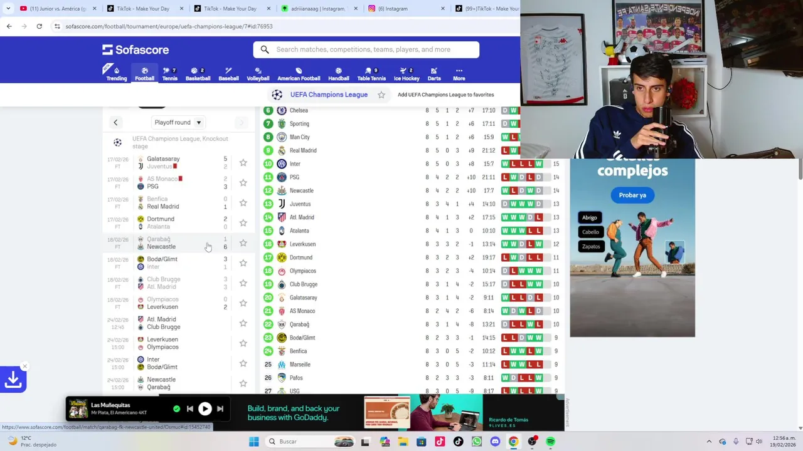Viewport: 803px width, 451px height.
Task: Click the Abrigo tag in ad
Action: pos(590,217)
